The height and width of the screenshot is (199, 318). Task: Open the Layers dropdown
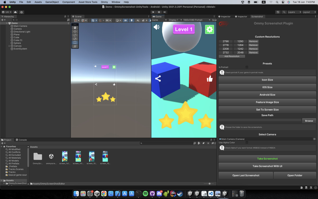tap(294, 12)
